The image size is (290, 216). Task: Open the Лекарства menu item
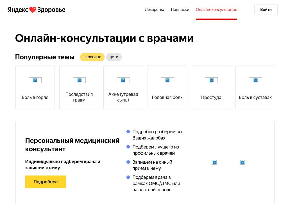[155, 10]
